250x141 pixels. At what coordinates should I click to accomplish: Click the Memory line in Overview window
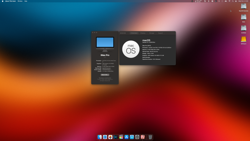click(x=151, y=50)
